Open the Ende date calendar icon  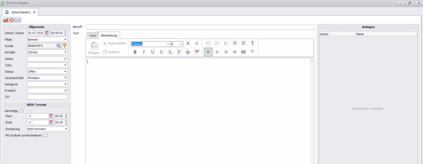tap(51, 122)
